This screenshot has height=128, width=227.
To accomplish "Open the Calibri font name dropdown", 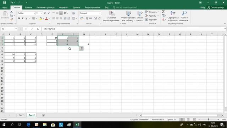I will (34, 13).
